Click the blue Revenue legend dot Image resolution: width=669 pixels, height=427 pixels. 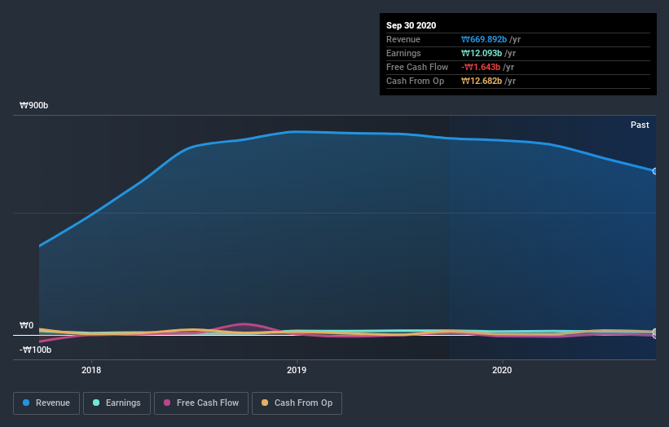coord(26,403)
